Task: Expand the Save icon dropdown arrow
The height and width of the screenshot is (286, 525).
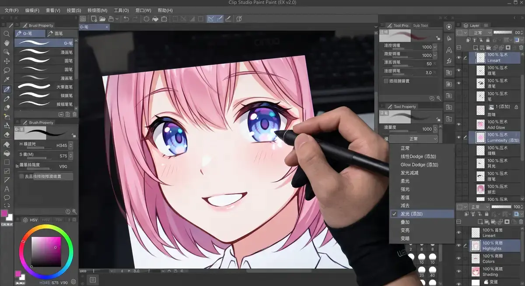Action: (x=117, y=19)
